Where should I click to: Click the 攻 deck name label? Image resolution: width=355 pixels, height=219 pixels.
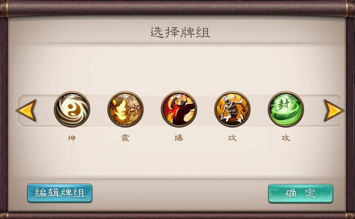(286, 138)
